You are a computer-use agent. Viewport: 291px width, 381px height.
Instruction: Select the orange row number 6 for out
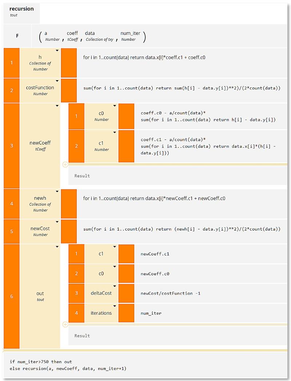pos(11,296)
